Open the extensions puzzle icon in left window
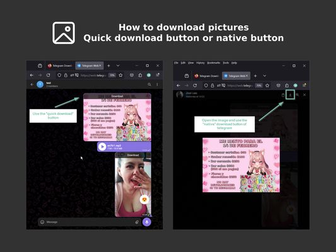 (x=140, y=75)
